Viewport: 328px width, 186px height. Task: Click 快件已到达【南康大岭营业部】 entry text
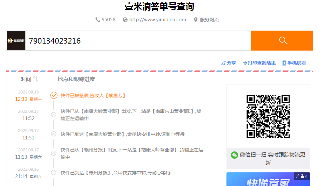(x=123, y=134)
